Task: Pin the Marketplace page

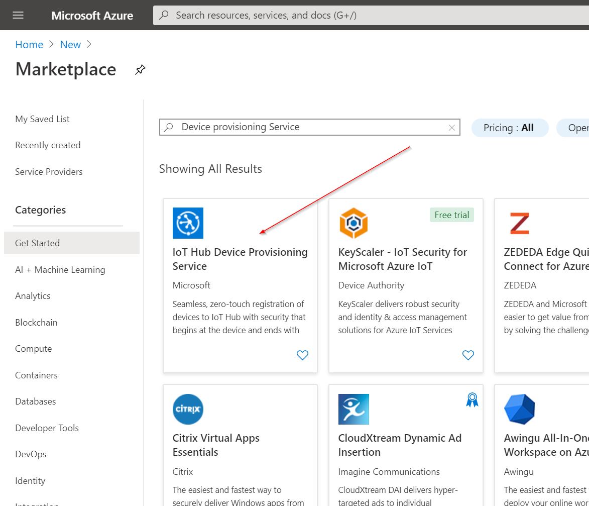Action: click(x=140, y=69)
